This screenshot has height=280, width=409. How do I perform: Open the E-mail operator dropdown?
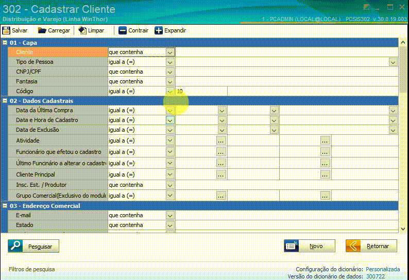[170, 215]
